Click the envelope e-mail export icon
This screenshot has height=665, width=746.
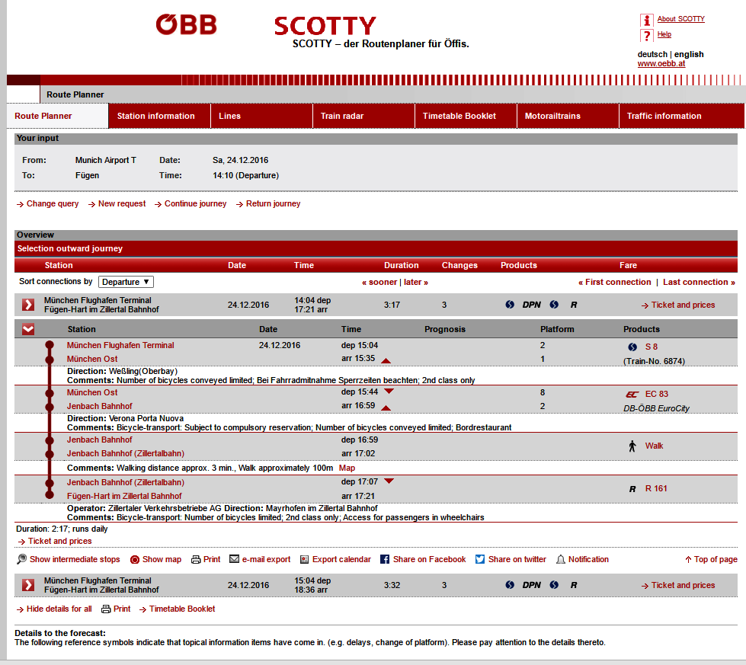(x=234, y=559)
